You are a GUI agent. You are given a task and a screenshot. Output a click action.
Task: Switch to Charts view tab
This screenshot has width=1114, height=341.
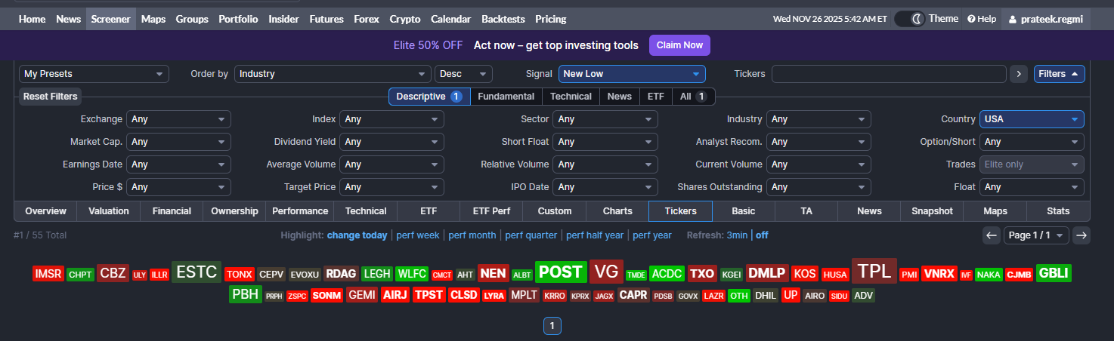(x=617, y=211)
